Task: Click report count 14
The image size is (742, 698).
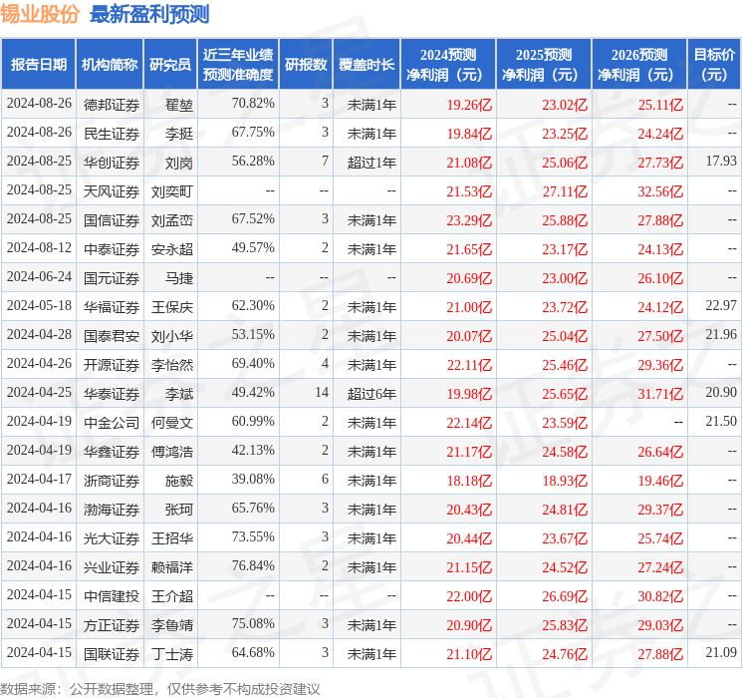Action: click(322, 392)
